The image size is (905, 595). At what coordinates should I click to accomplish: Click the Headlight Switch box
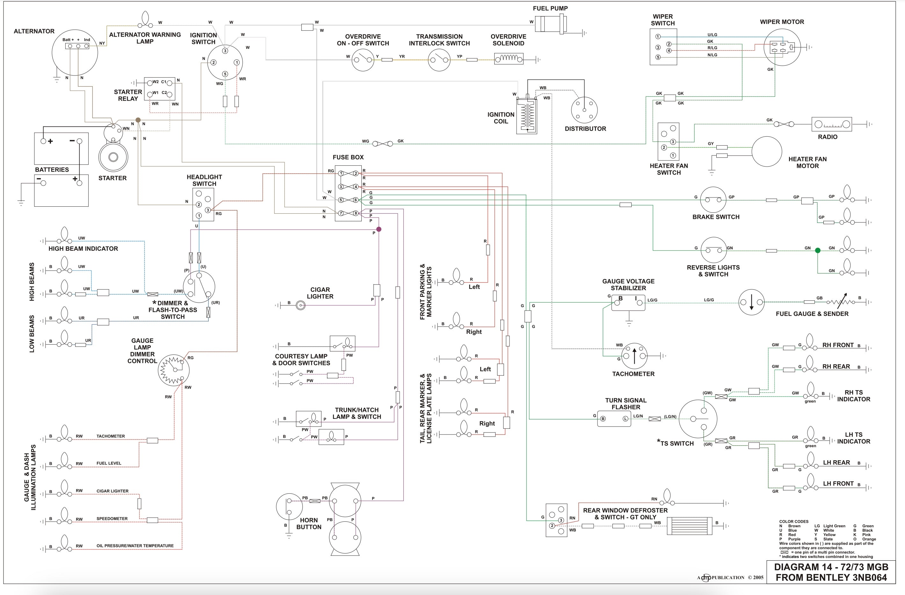[x=203, y=204]
